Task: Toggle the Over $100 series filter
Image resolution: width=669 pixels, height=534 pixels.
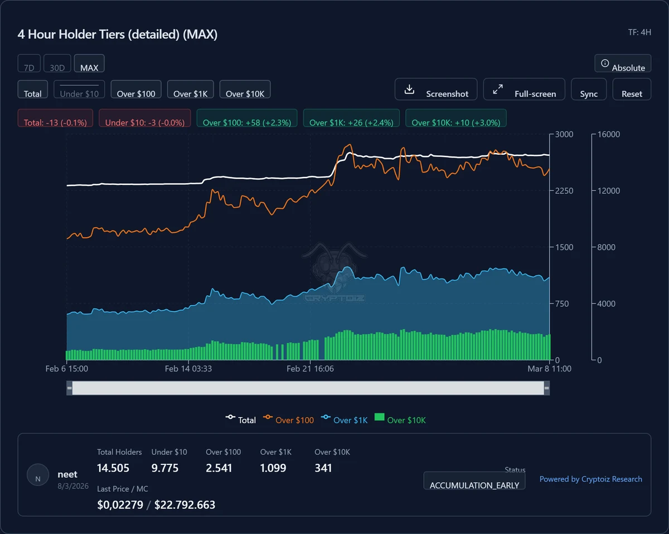Action: (136, 89)
